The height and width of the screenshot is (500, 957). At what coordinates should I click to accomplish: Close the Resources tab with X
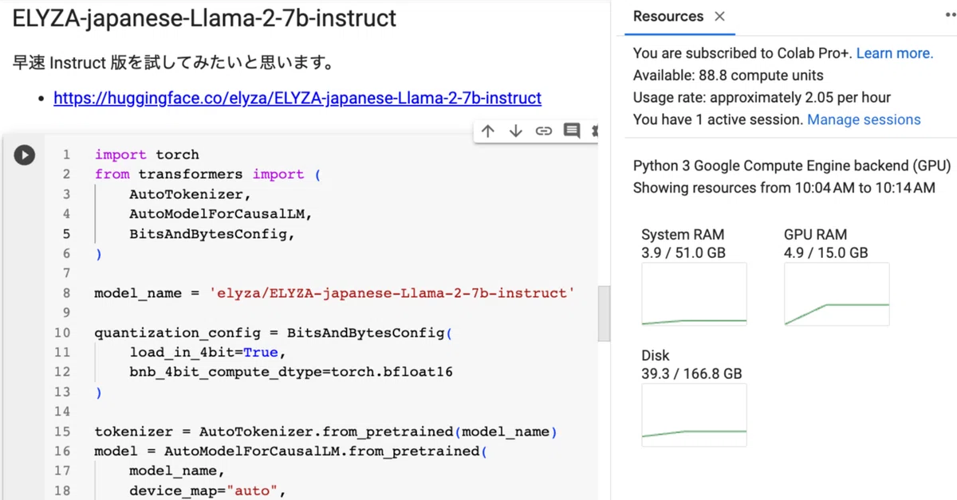(719, 17)
